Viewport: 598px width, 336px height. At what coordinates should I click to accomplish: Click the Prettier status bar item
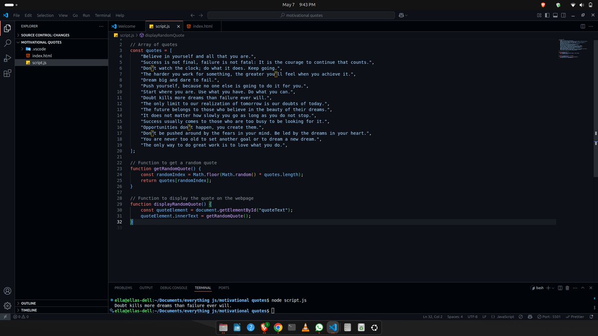click(x=576, y=317)
